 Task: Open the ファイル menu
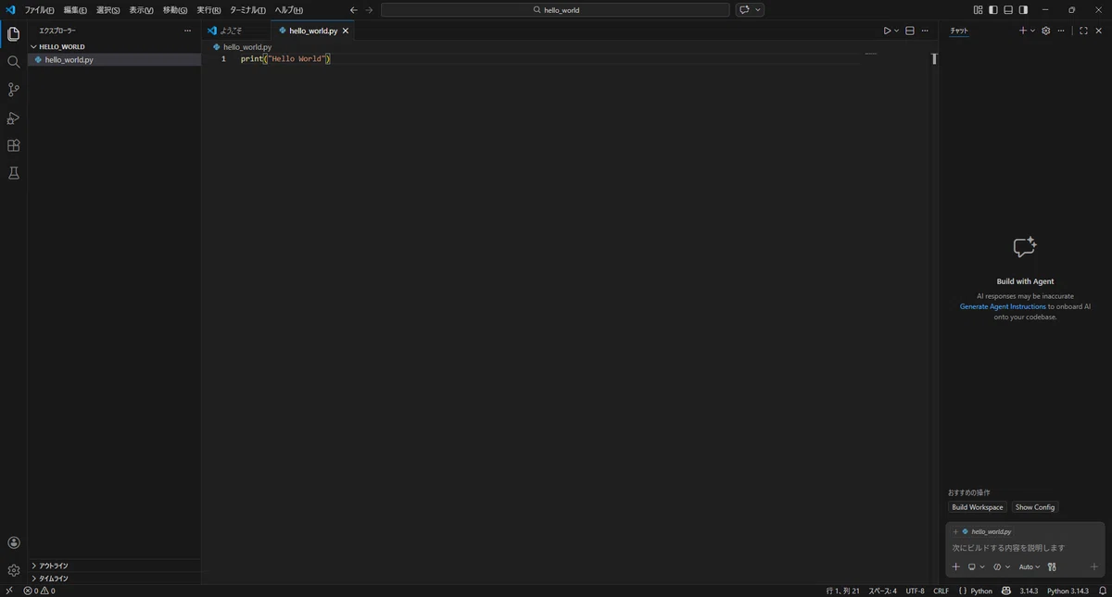39,10
